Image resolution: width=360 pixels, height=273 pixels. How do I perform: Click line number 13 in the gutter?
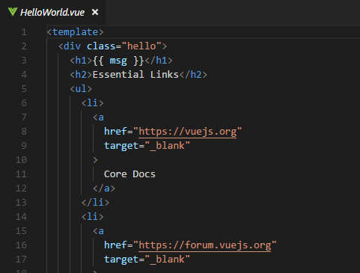tap(21, 203)
